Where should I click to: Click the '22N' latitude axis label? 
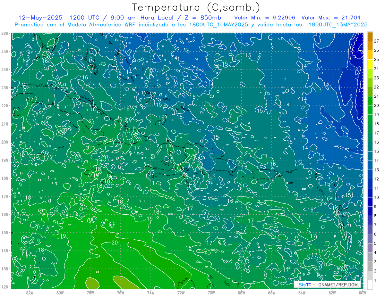pyautogui.click(x=5, y=106)
